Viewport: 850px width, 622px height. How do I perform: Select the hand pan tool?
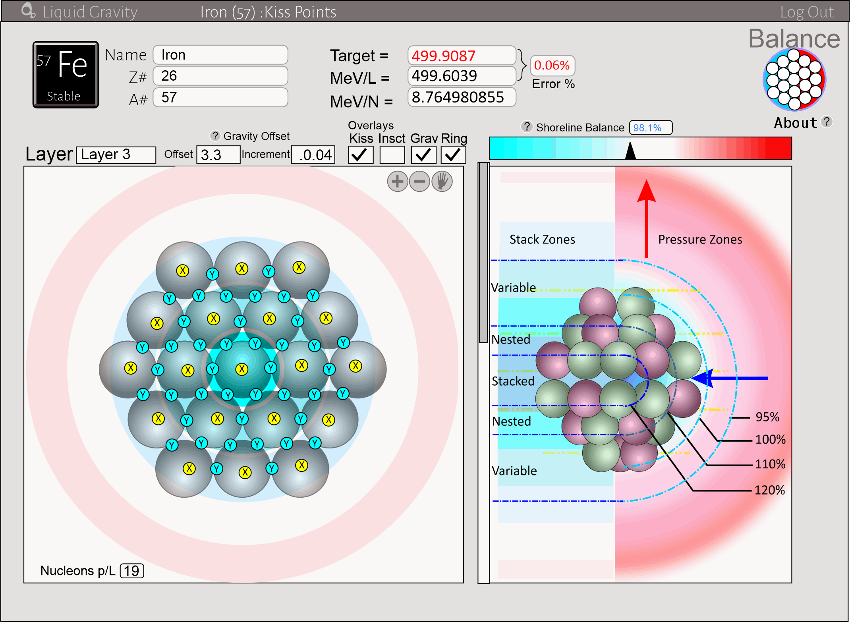coord(442,182)
